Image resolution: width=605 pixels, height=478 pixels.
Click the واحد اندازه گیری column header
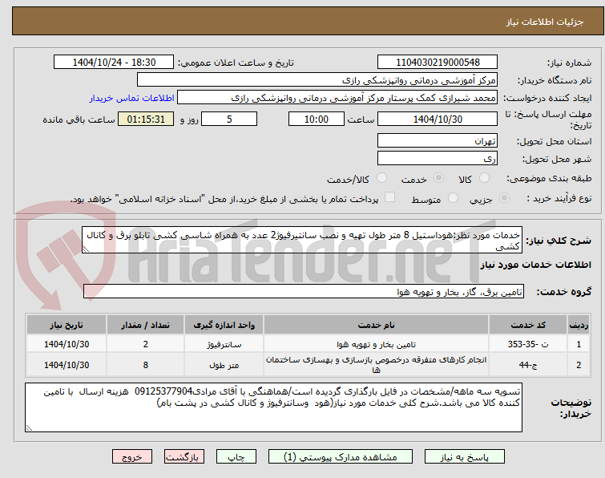(x=224, y=325)
